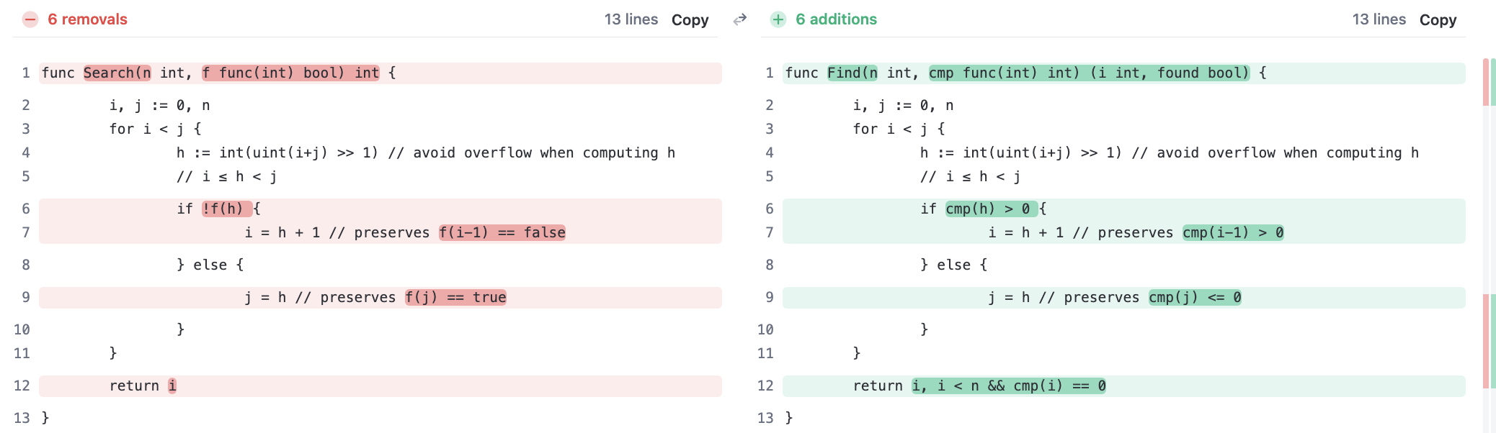This screenshot has width=1496, height=433.
Task: Click highlighted "Find(n" in the added line 1
Action: tap(852, 73)
